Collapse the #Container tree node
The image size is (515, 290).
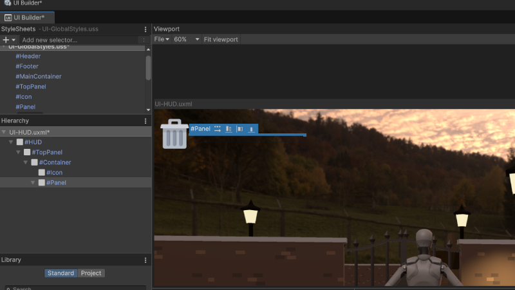(x=26, y=162)
